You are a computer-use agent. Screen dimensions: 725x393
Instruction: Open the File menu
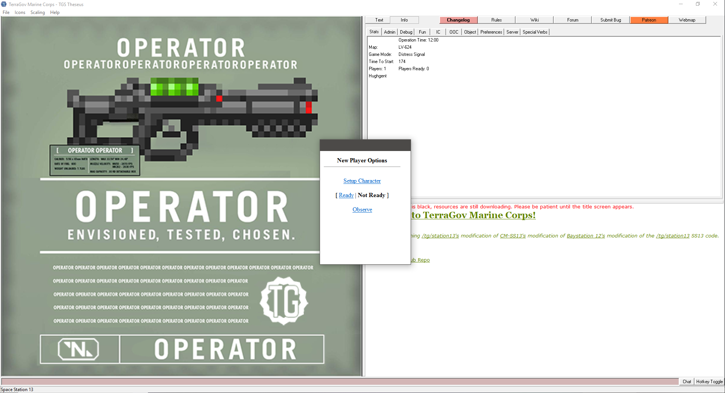(6, 12)
